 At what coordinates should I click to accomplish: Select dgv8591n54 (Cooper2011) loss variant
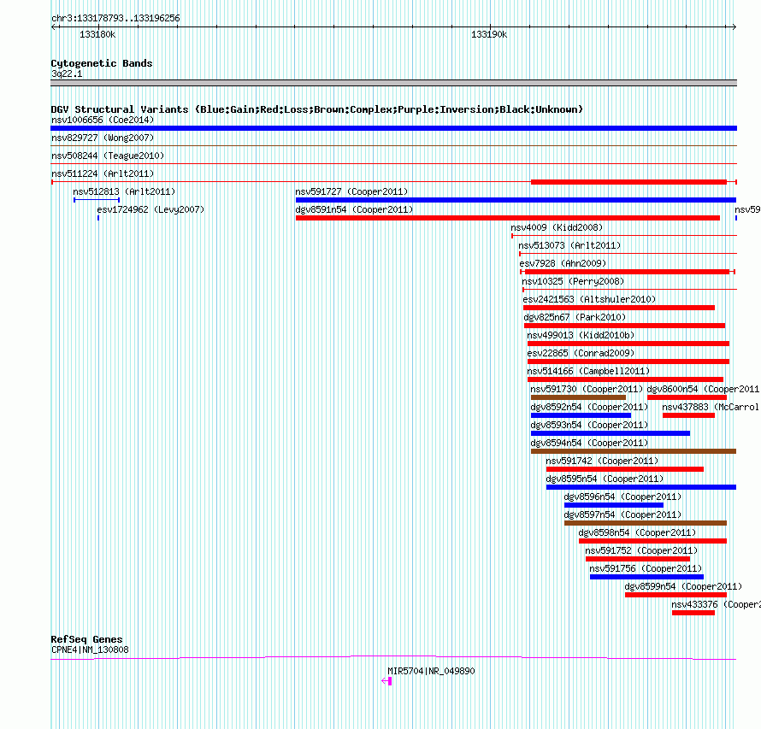pos(508,218)
